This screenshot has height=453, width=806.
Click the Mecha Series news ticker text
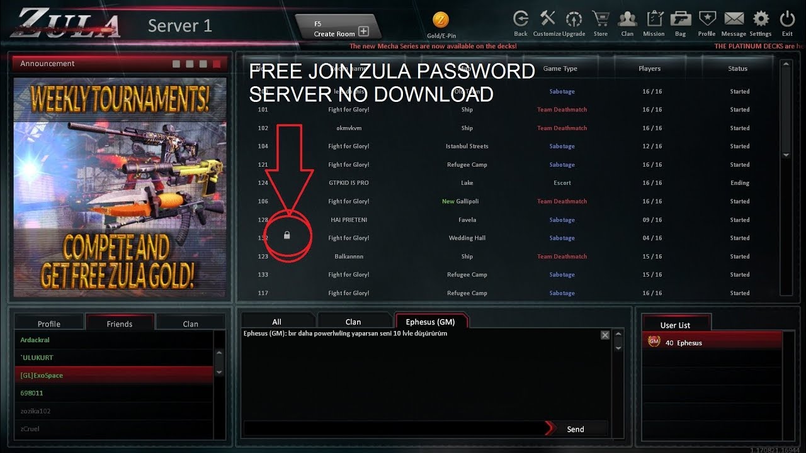tap(433, 46)
